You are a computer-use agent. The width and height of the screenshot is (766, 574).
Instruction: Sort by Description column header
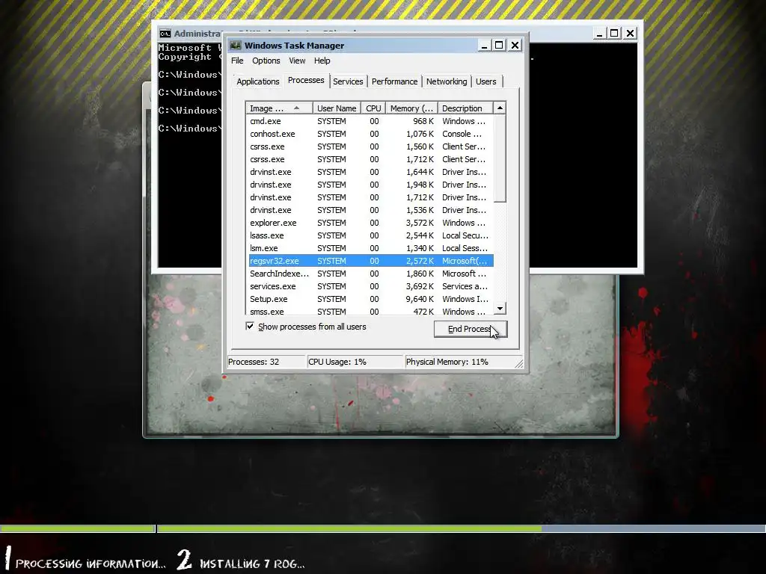click(465, 108)
